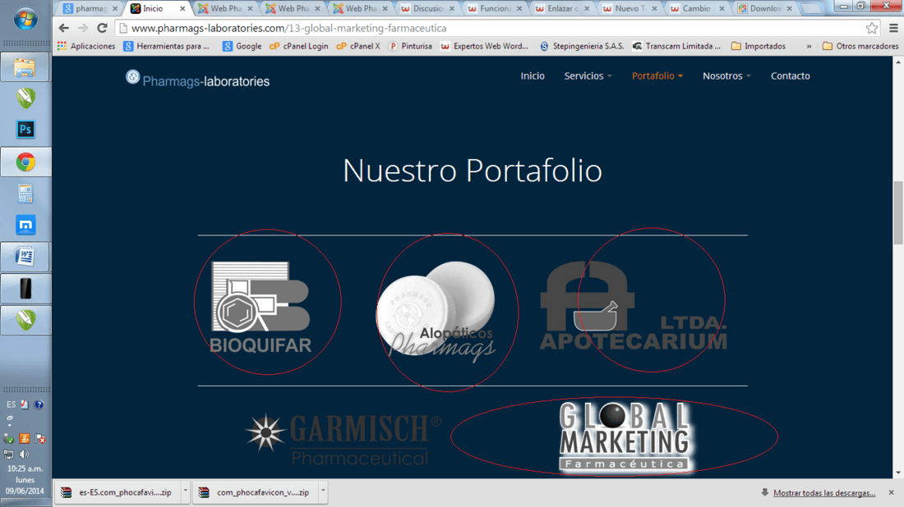
Task: Click the scrollbar down arrow
Action: 898,473
